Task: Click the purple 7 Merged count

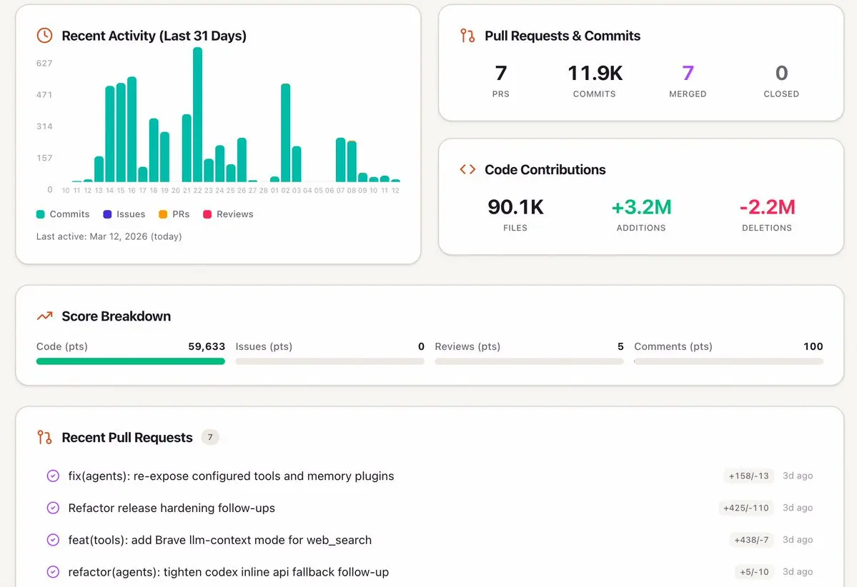Action: (688, 73)
